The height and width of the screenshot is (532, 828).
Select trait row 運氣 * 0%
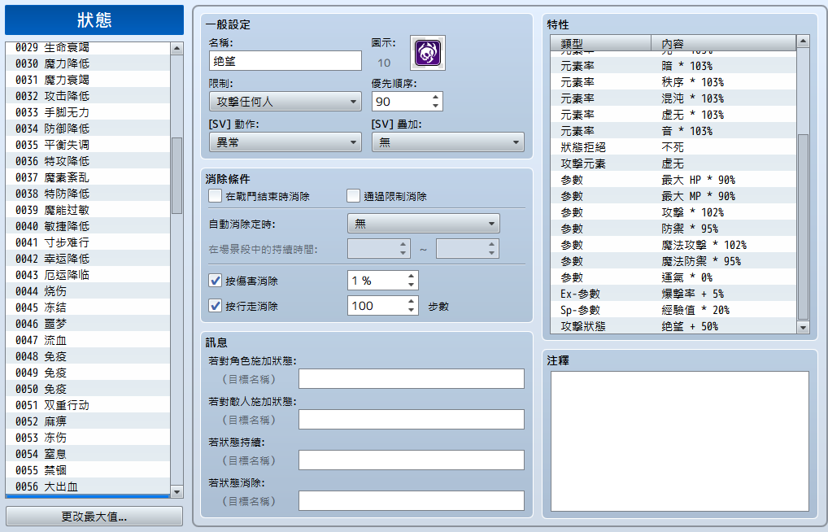(673, 277)
